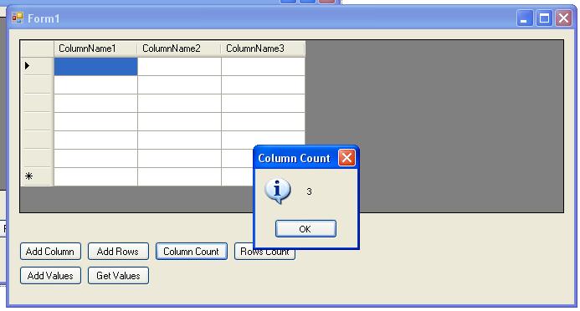Click the information icon in the dialog
Screen dimensions: 580x311
coord(277,191)
